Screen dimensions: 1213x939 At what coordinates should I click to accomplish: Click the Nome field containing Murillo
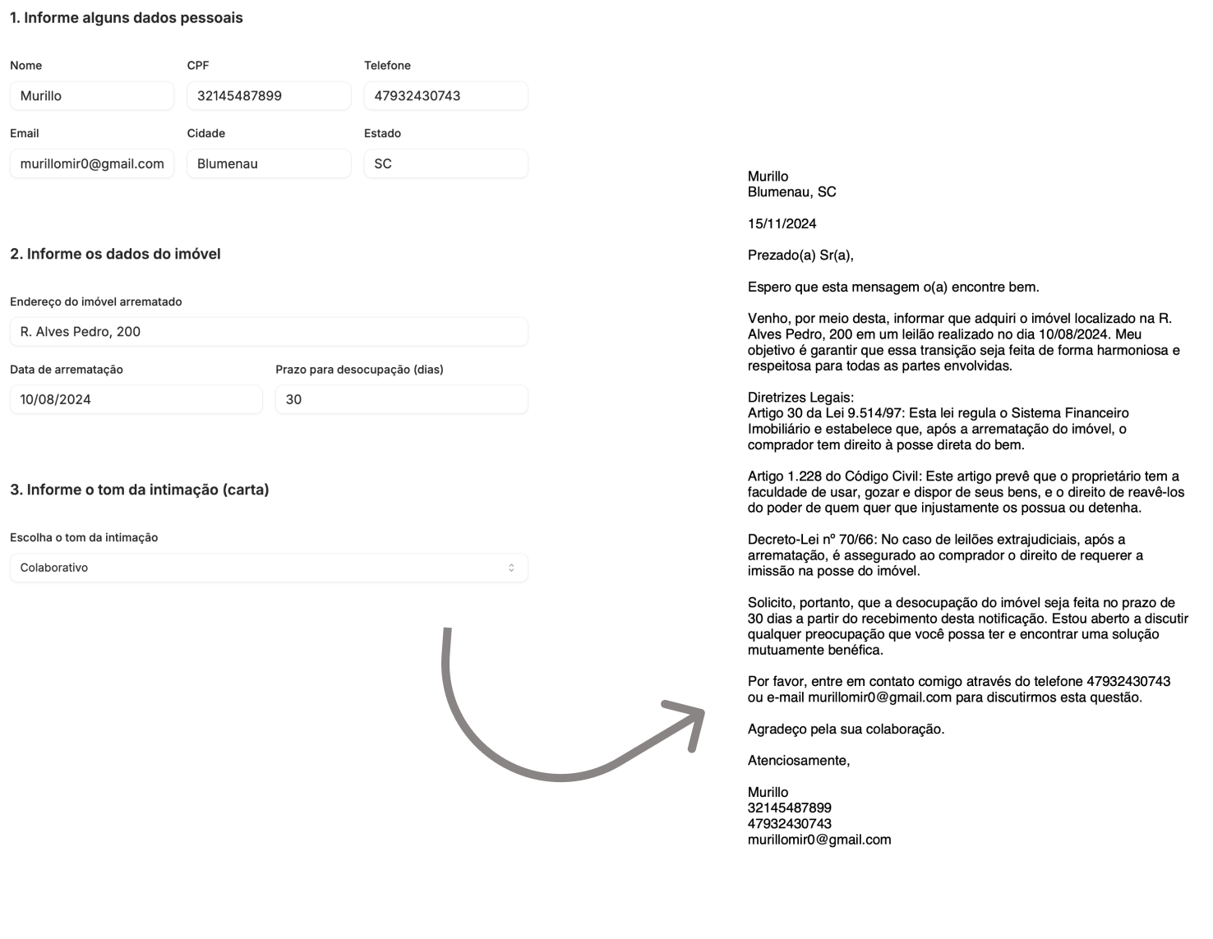click(x=92, y=95)
